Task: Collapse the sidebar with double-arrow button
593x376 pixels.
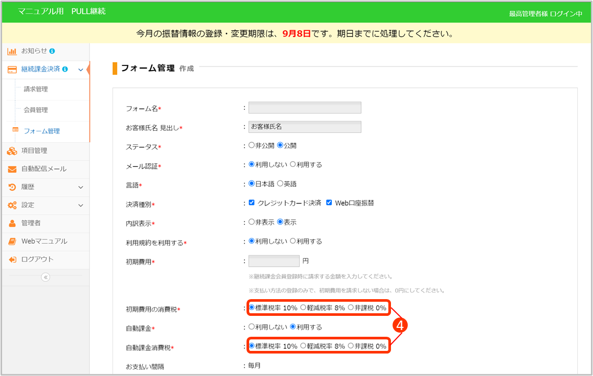Action: point(46,277)
